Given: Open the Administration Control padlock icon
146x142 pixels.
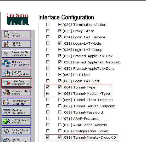Looking at the screenshot, I should click(x=6, y=92).
